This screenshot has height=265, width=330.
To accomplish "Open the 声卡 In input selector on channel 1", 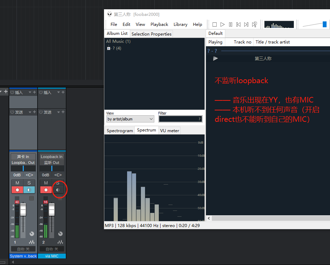I will (x=23, y=157).
